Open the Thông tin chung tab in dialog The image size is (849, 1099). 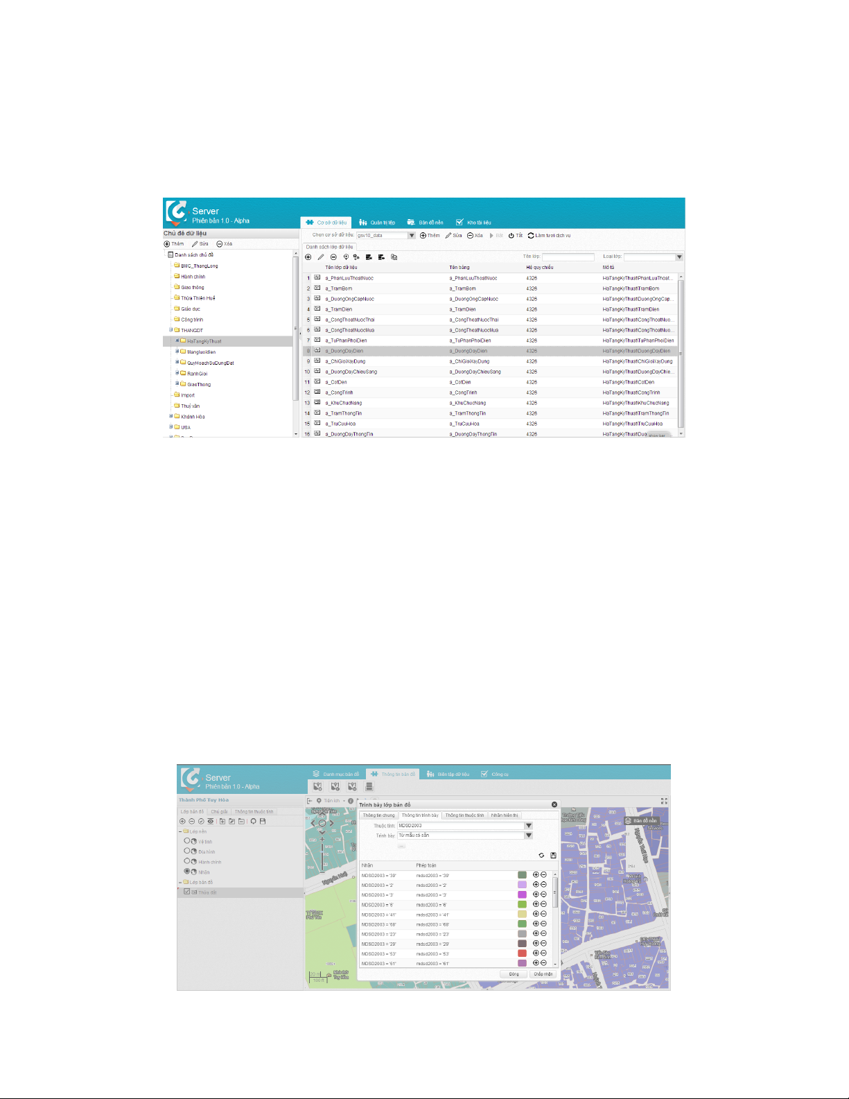pos(378,815)
